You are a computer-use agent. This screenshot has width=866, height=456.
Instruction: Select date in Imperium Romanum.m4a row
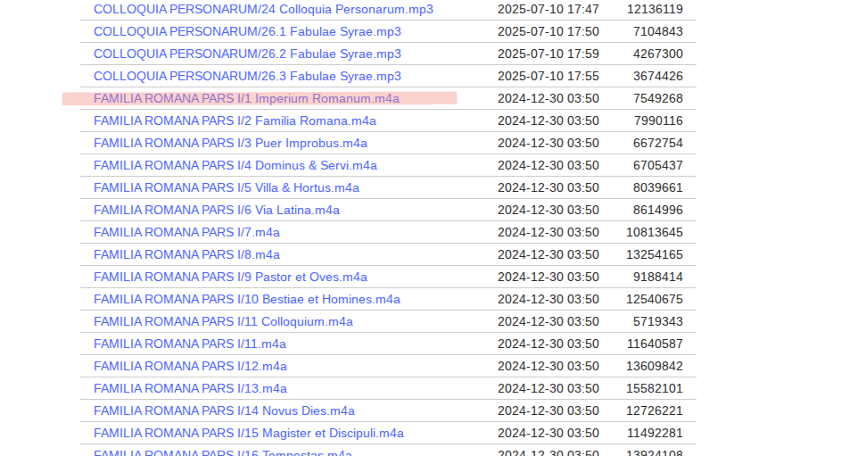(x=548, y=98)
